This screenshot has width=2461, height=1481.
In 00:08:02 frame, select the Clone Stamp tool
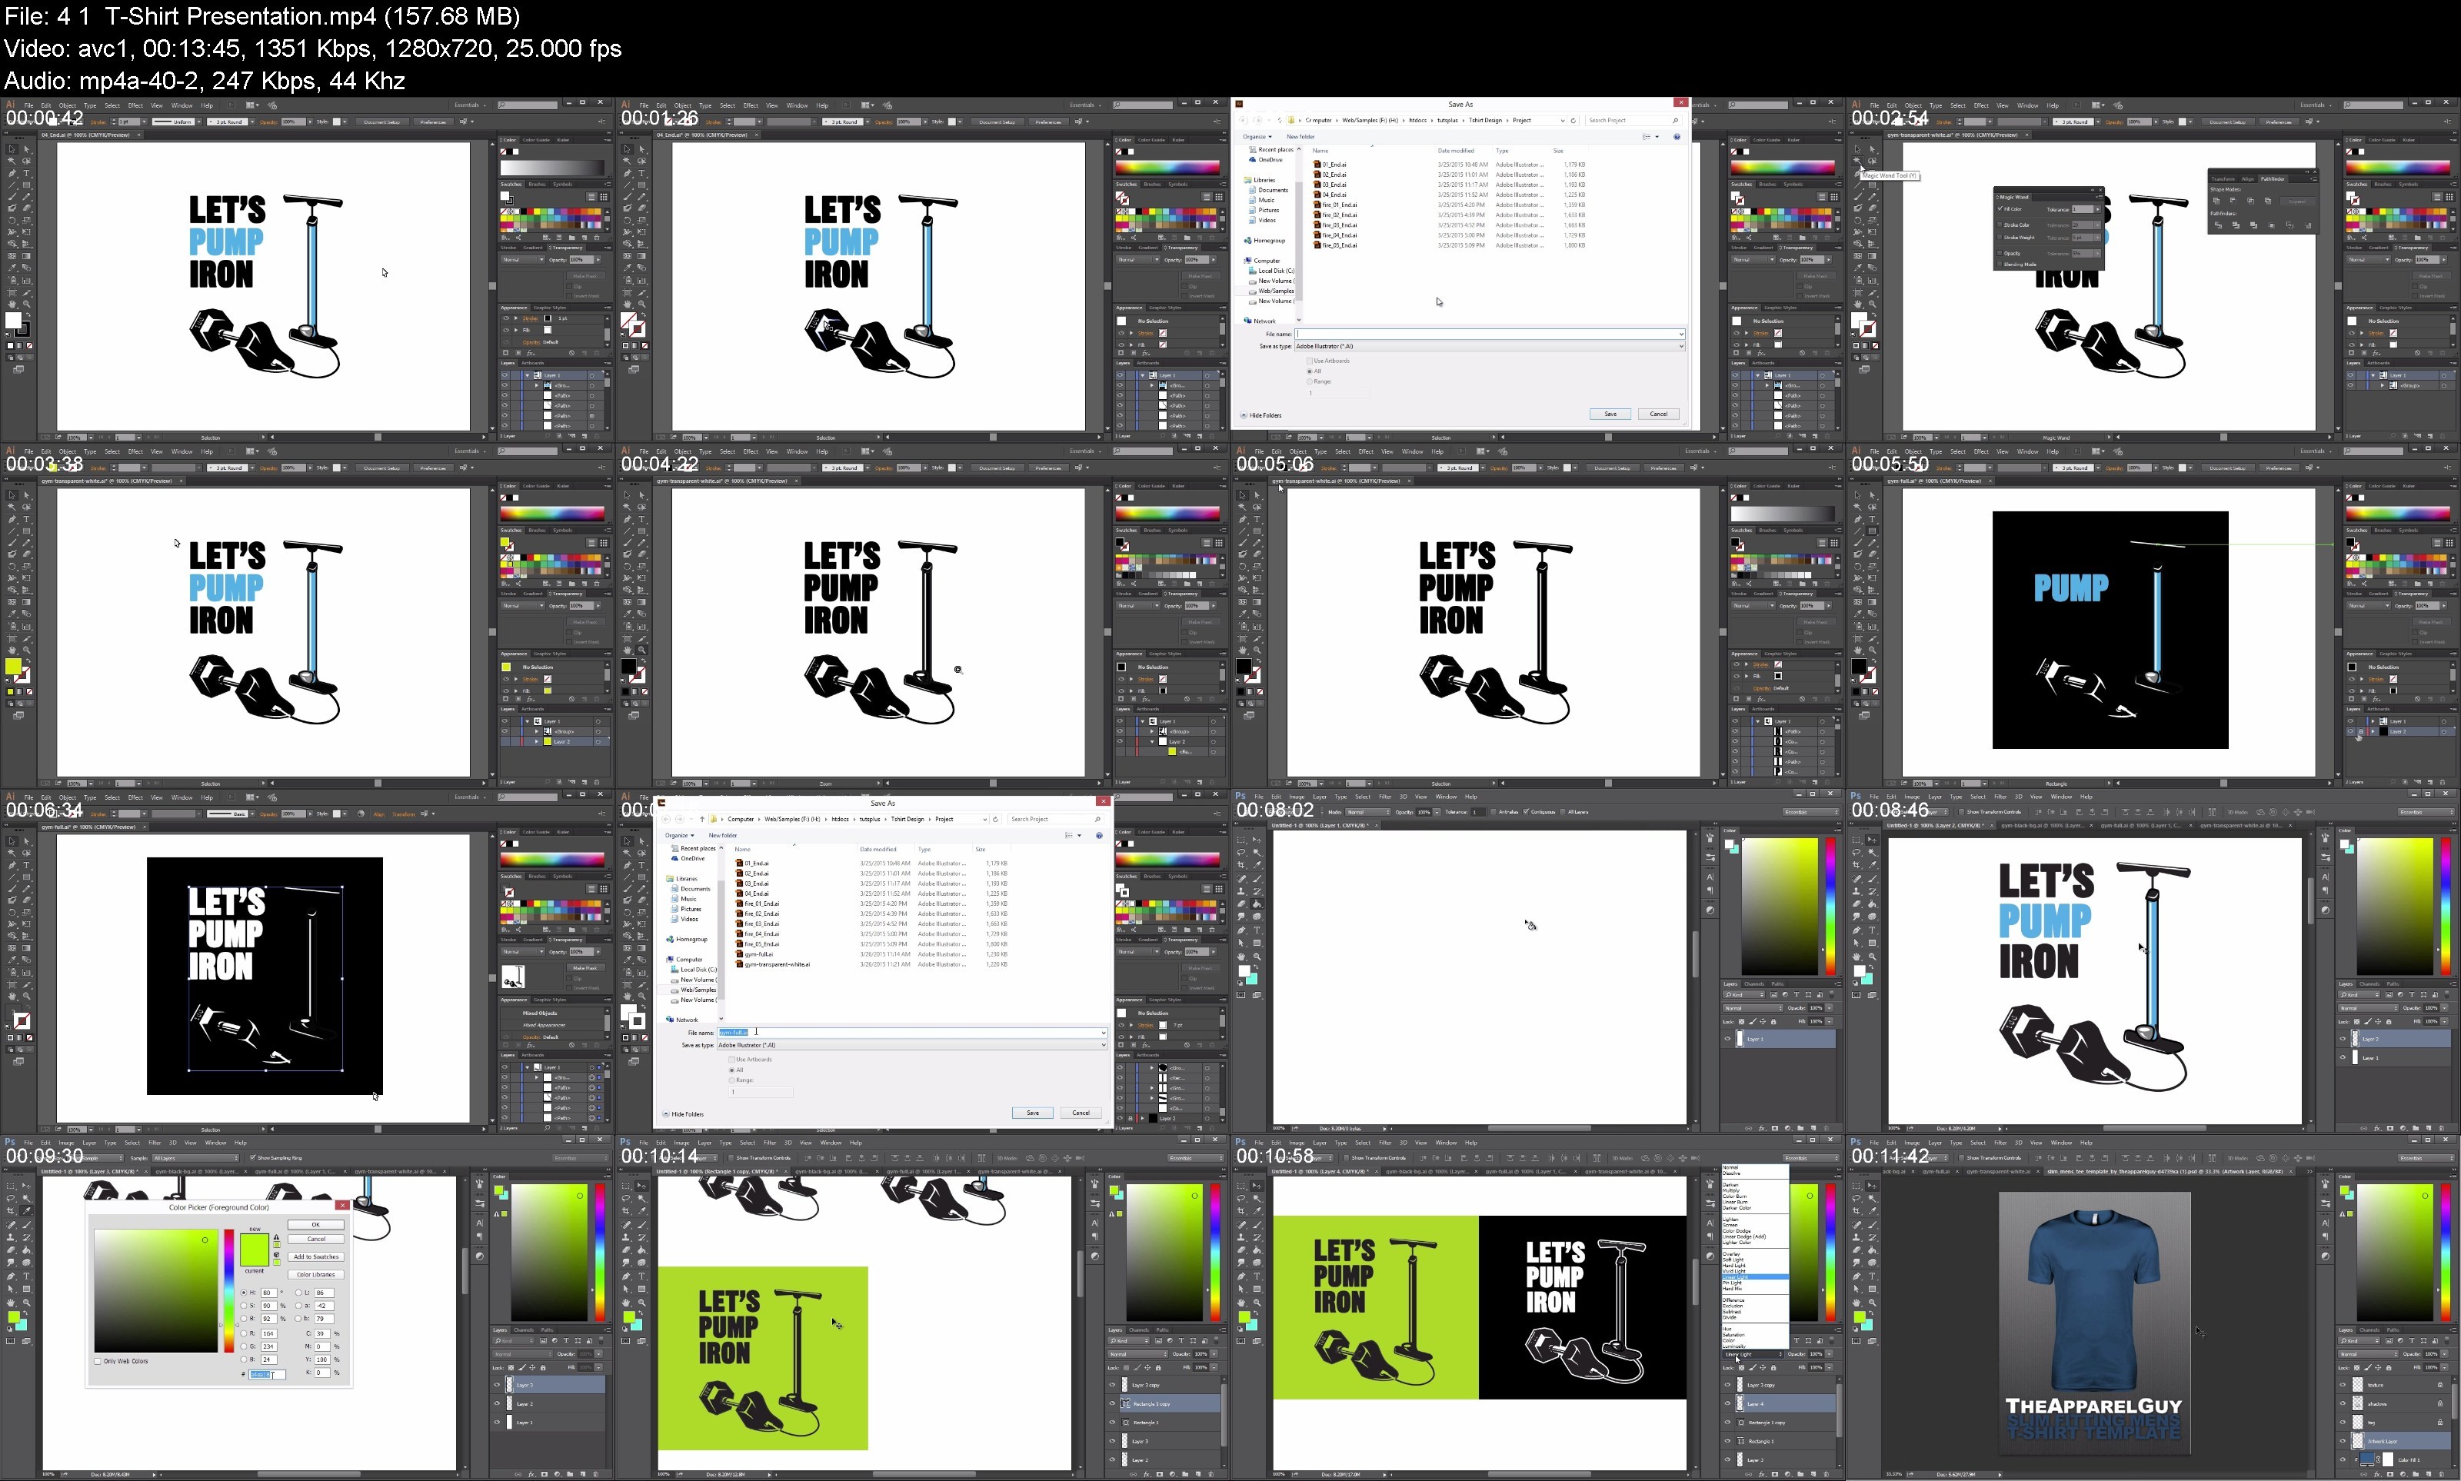1241,891
